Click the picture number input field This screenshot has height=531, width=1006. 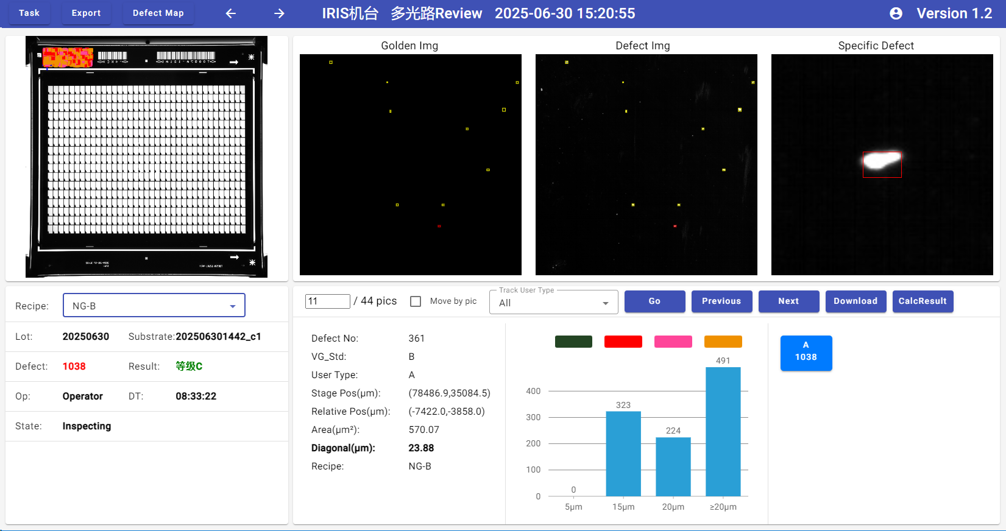[x=328, y=301]
